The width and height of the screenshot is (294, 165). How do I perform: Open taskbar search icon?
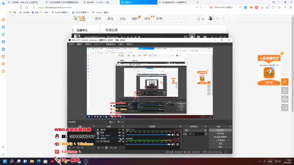(12, 161)
